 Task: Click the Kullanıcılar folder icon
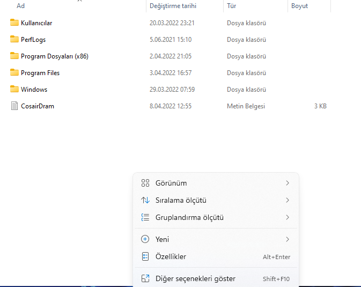14,23
